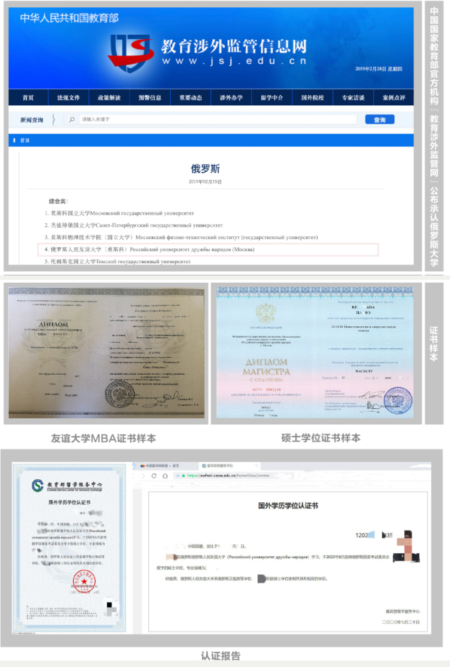
Task: Select the 莫斯科国立大学 list entry
Action: coord(119,213)
